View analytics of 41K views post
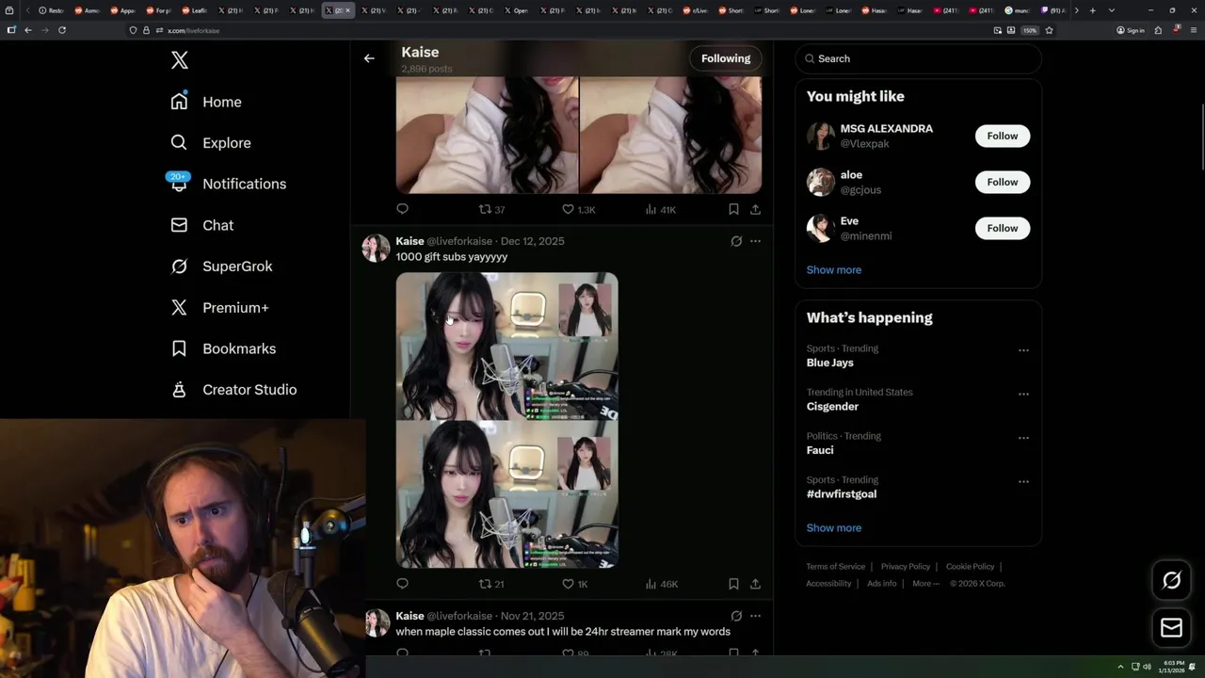Viewport: 1205px width, 678px height. (x=661, y=209)
